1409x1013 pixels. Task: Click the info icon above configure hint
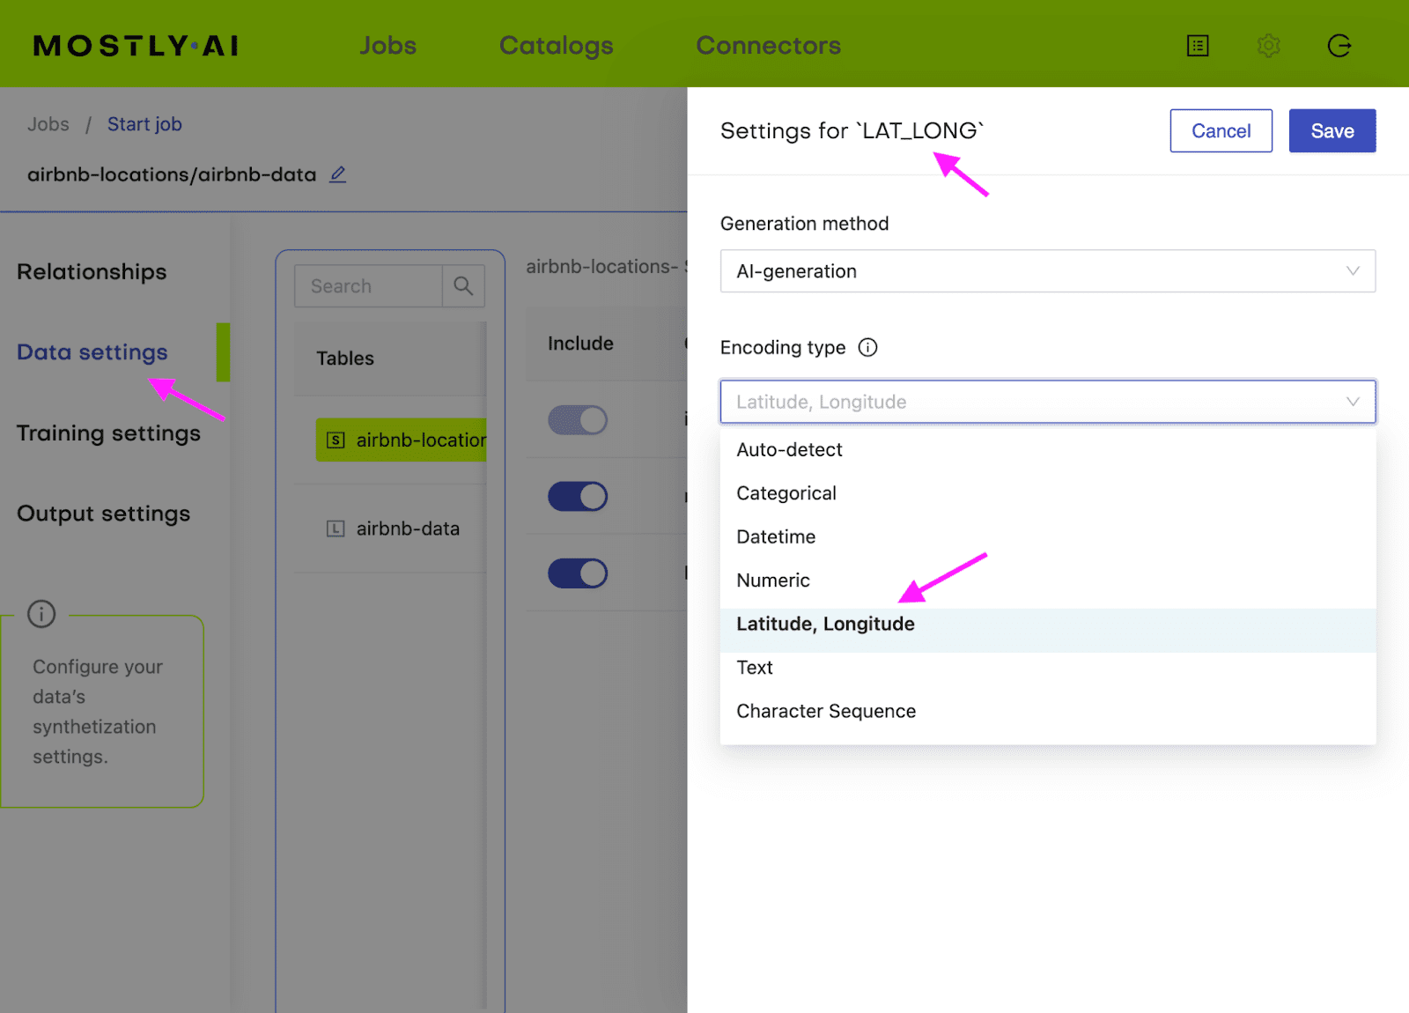[x=41, y=614]
